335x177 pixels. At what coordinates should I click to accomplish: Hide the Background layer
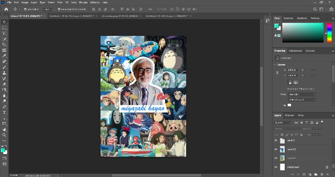pos(276,167)
